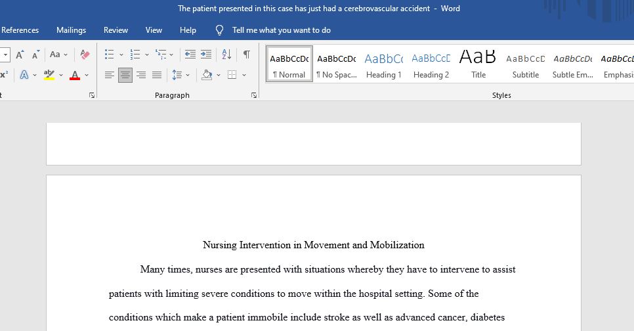
Task: Apply paragraph shading with paint bucket
Action: 207,75
